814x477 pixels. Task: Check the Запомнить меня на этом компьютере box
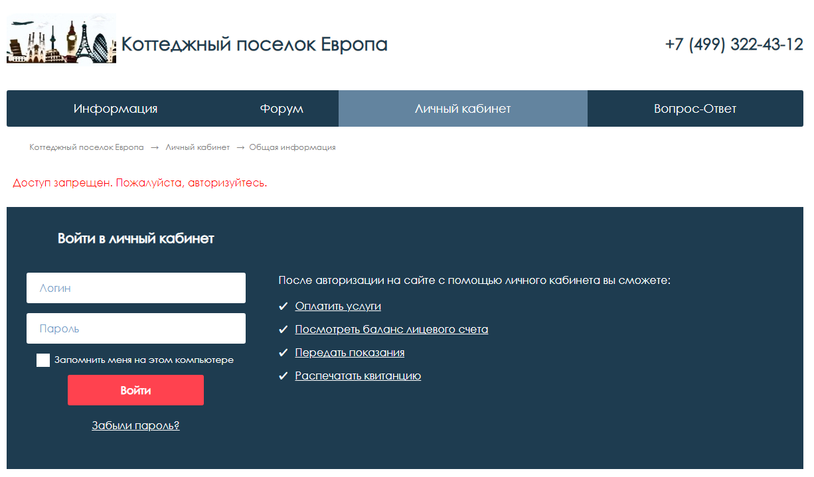click(43, 360)
